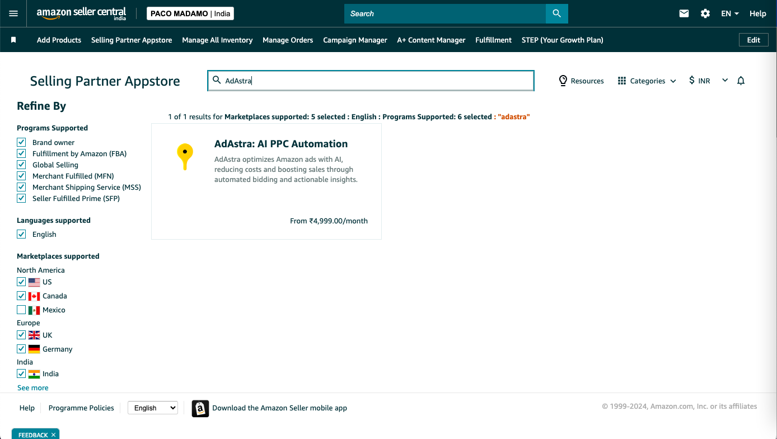Uncheck Fulfillment by Amazon (FBA) checkbox
The image size is (777, 439).
pos(21,153)
